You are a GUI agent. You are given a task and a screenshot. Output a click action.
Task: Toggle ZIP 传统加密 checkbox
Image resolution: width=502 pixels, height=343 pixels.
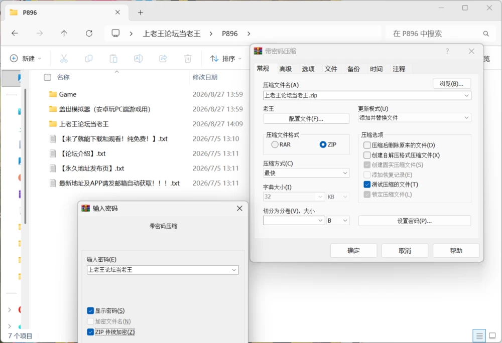point(90,332)
